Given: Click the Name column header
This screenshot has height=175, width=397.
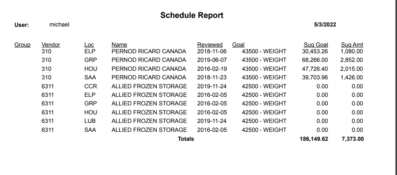Looking at the screenshot, I should 119,45.
